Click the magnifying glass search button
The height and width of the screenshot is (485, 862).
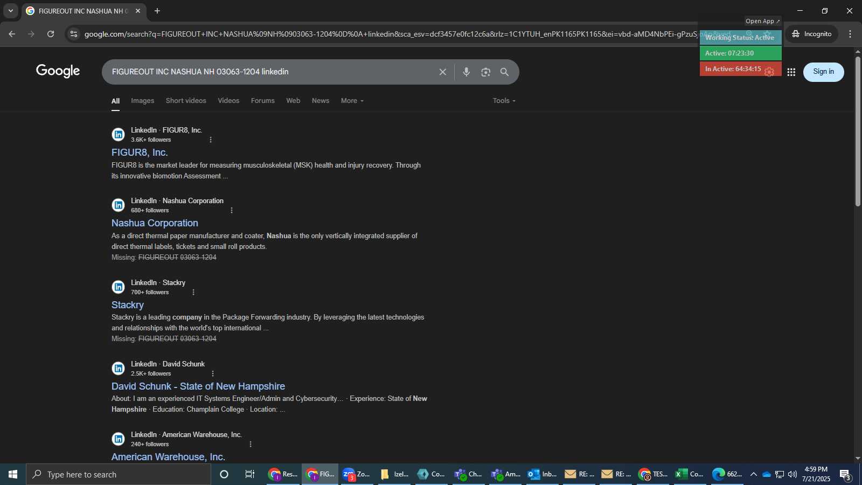(504, 72)
